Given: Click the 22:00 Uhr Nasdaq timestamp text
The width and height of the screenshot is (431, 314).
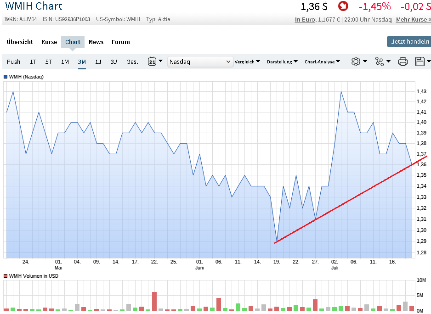Looking at the screenshot, I should click(368, 19).
